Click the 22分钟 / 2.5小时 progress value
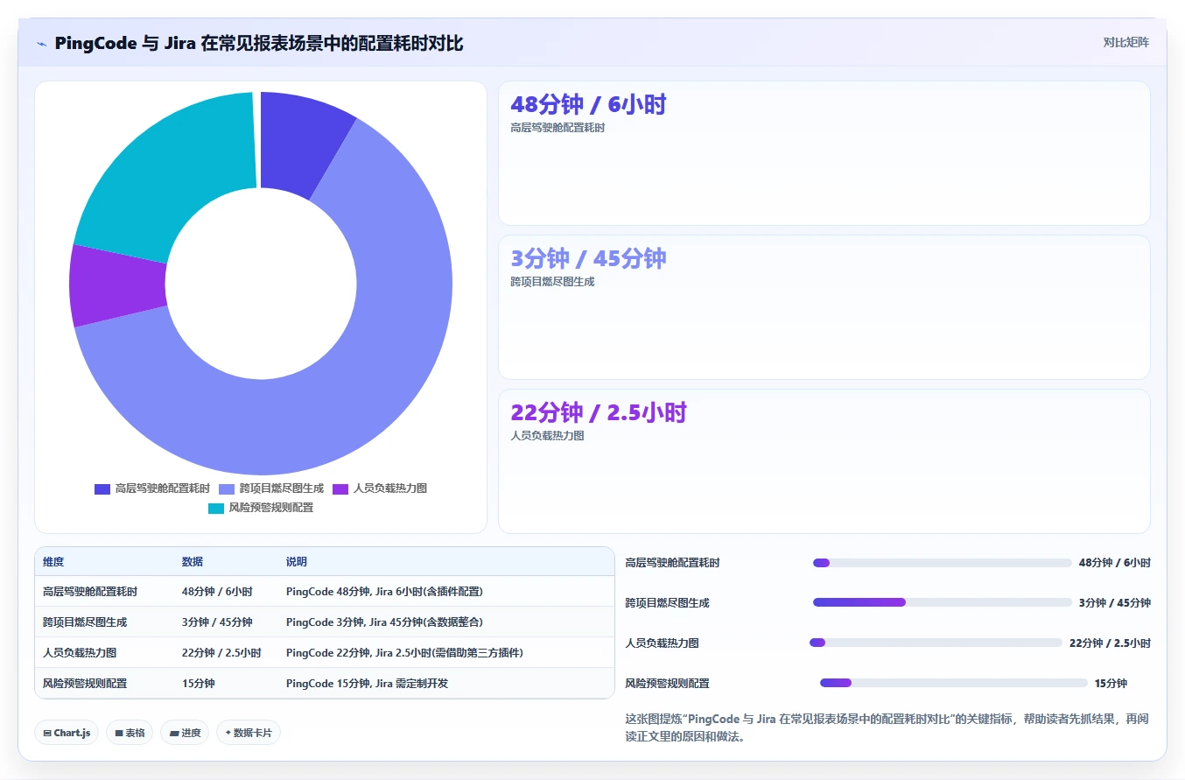Viewport: 1185px width, 780px height. pos(1110,643)
